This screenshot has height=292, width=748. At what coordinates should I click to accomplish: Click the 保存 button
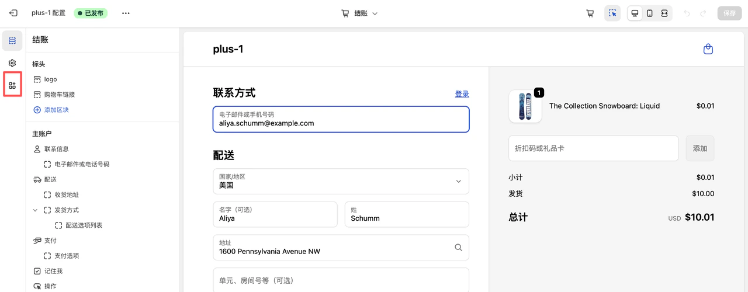pos(729,13)
